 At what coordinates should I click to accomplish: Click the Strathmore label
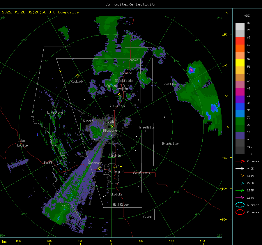tap(141, 172)
